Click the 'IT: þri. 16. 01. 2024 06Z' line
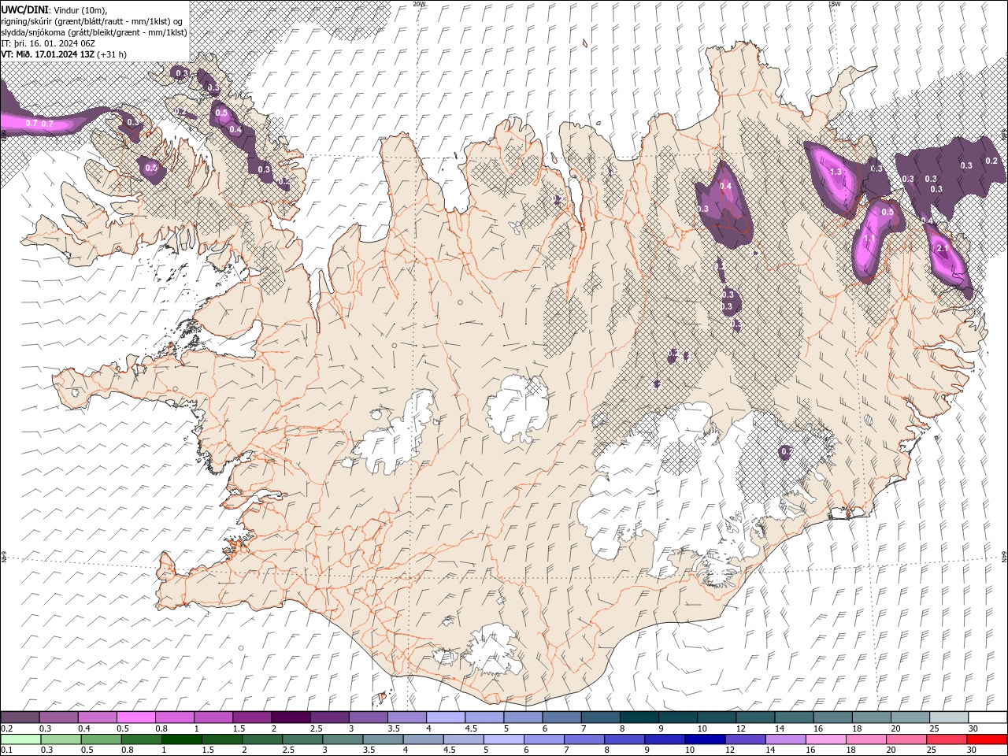 tap(49, 43)
